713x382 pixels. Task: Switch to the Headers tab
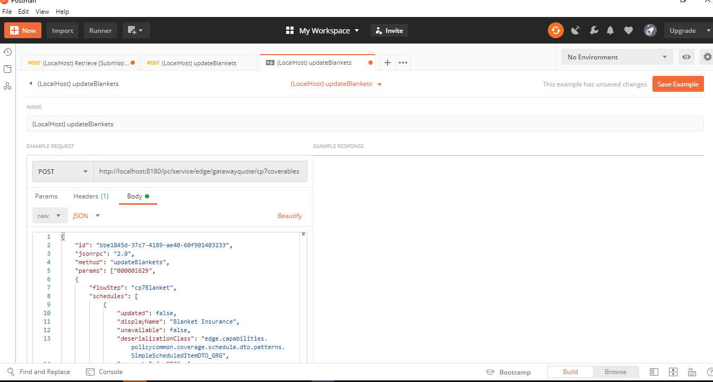click(x=91, y=196)
